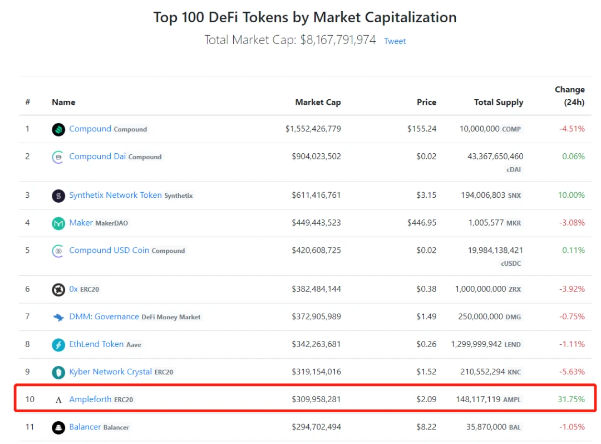Screen dimensions: 601x444
Task: Click the Balancer price $8.22
Action: point(427,427)
